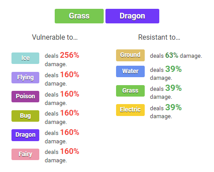The width and height of the screenshot is (214, 172).
Task: Click the Grass badge under resistances
Action: click(x=130, y=91)
